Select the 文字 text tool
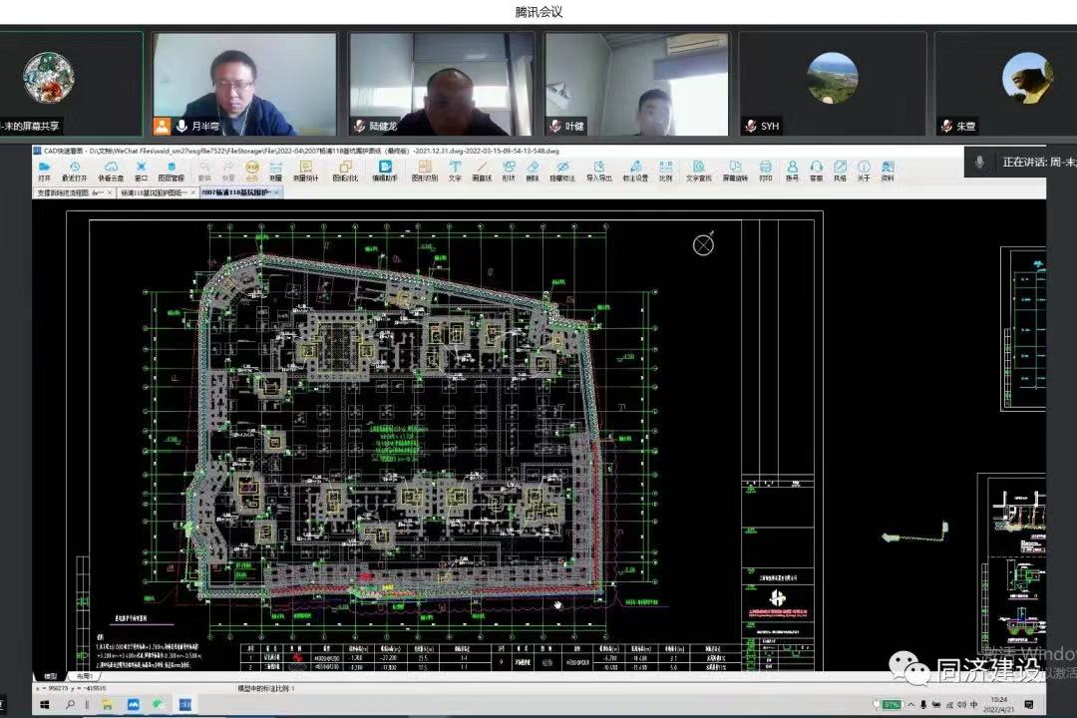Image resolution: width=1077 pixels, height=718 pixels. tap(455, 171)
